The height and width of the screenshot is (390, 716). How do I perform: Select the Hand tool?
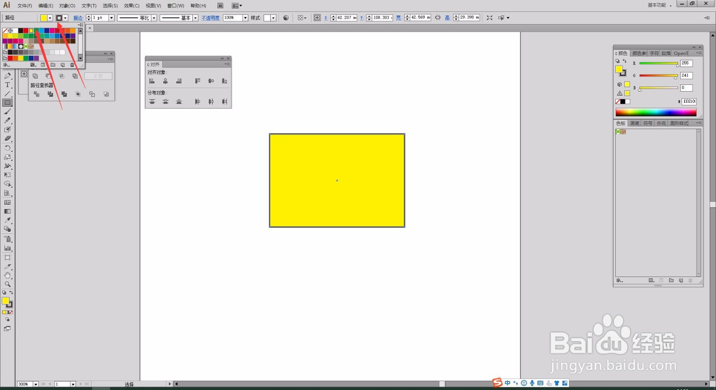(8, 275)
